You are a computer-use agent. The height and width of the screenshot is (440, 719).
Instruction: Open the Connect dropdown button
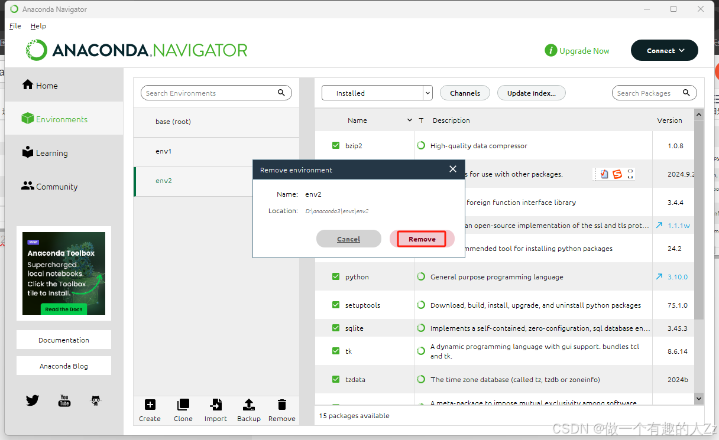pos(665,50)
